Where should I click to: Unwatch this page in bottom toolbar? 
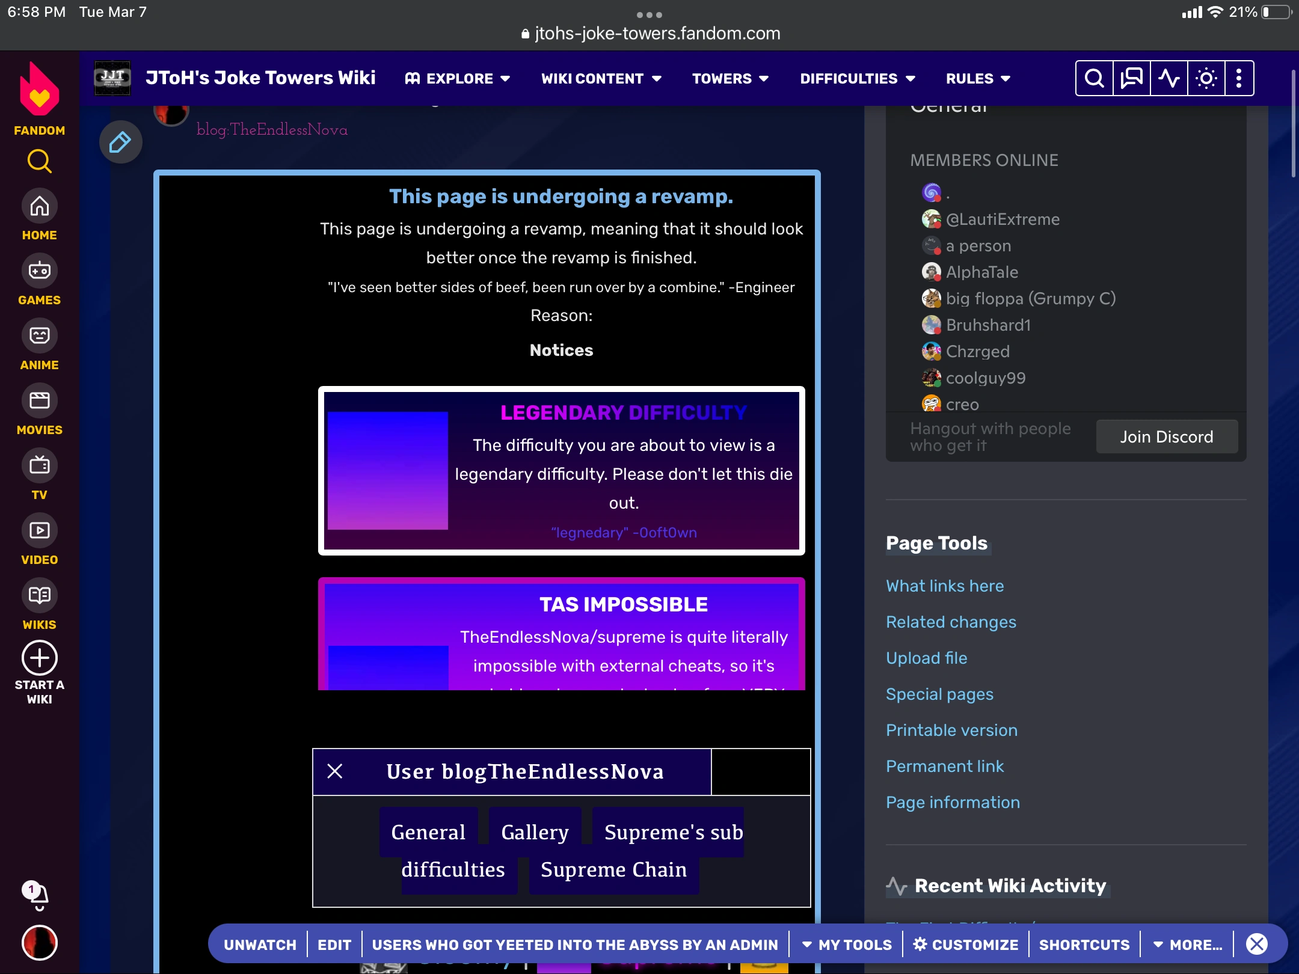click(260, 945)
